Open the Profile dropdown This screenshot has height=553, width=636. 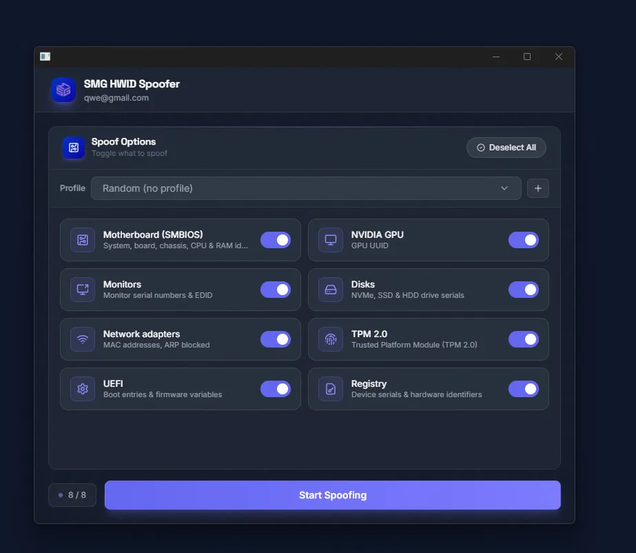click(306, 188)
